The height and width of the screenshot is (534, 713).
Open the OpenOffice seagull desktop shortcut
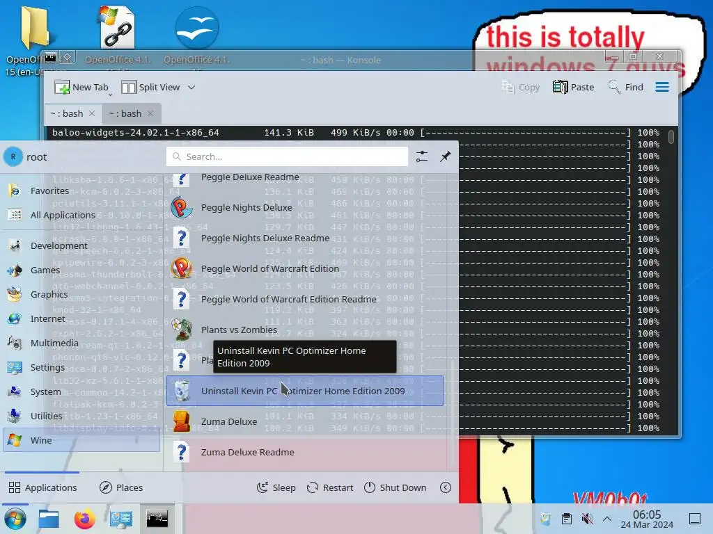pos(196,28)
